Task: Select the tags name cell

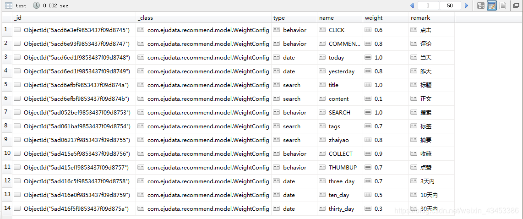Action: point(340,126)
